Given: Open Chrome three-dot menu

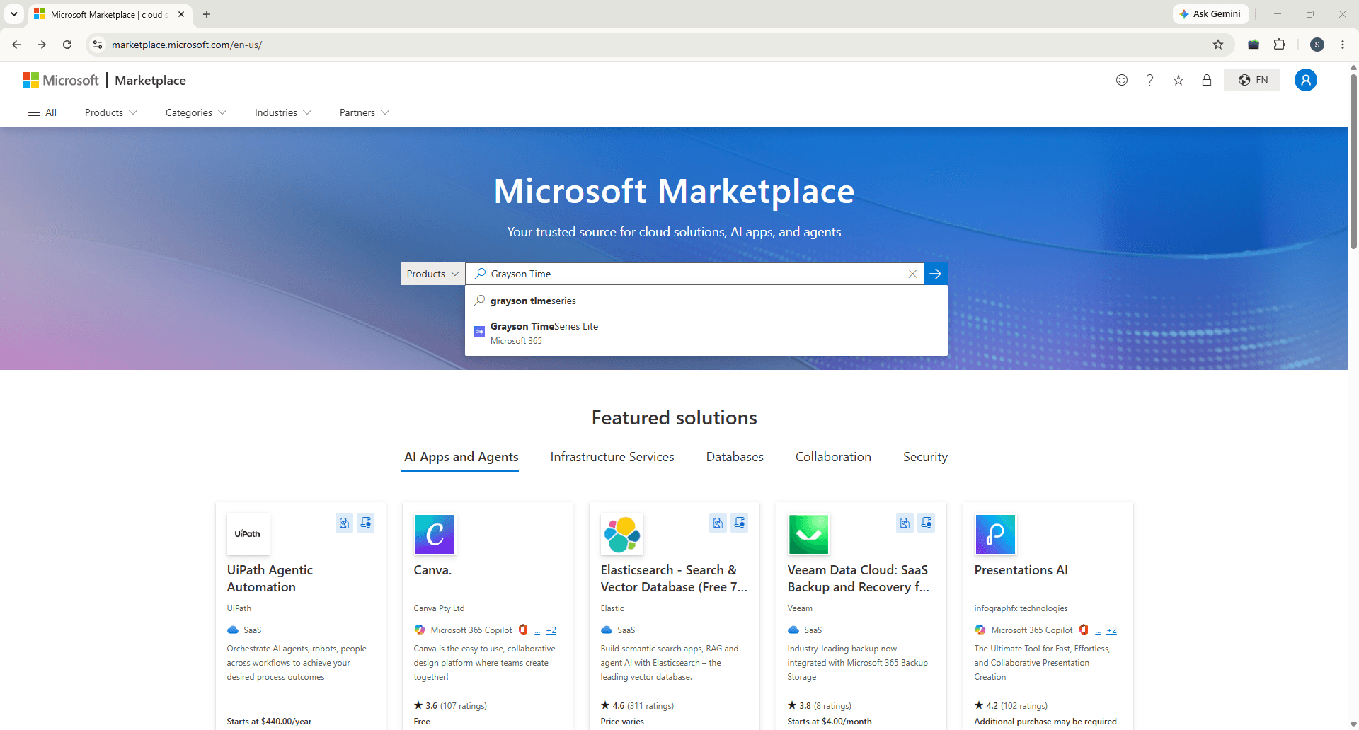Looking at the screenshot, I should coord(1343,45).
